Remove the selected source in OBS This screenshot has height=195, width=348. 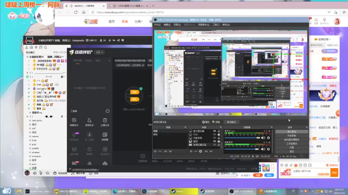(x=195, y=151)
